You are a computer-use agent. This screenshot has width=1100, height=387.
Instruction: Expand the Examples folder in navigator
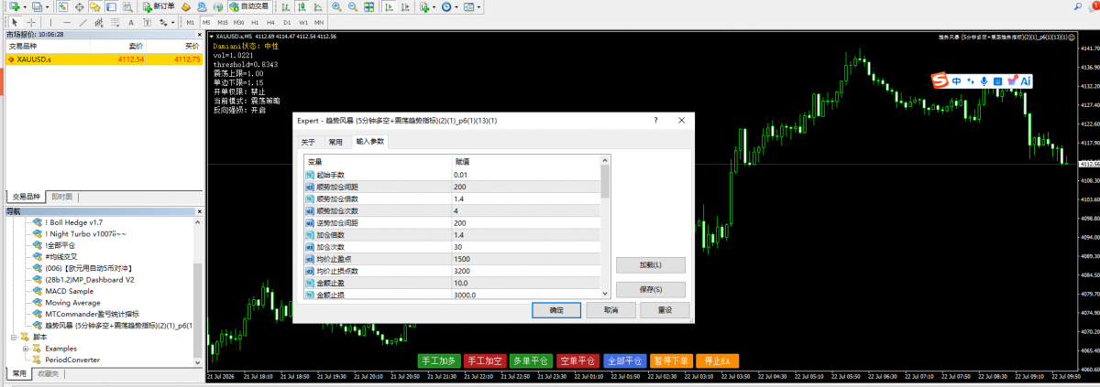click(26, 349)
